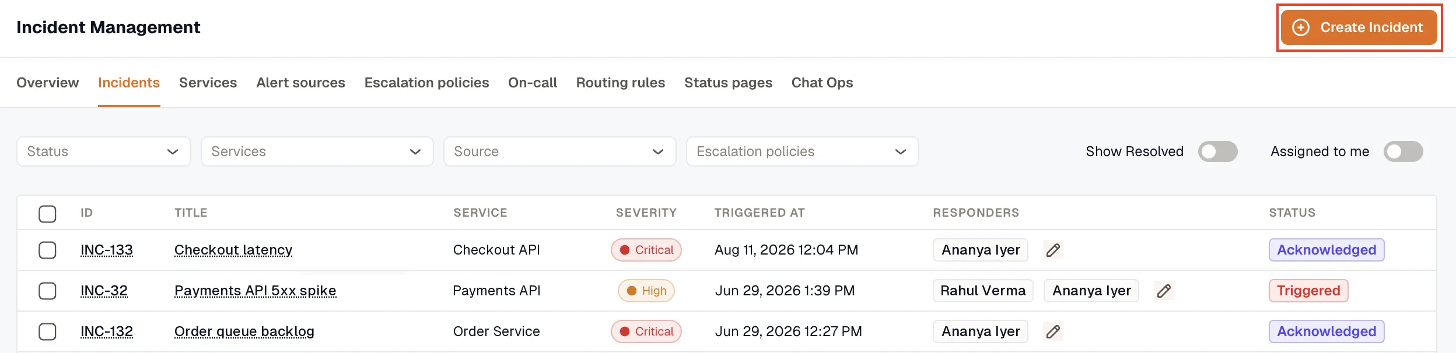Viewport: 1456px width, 353px height.
Task: Click the Jun 29, 2026 12:27 PM timestamp
Action: (x=788, y=331)
